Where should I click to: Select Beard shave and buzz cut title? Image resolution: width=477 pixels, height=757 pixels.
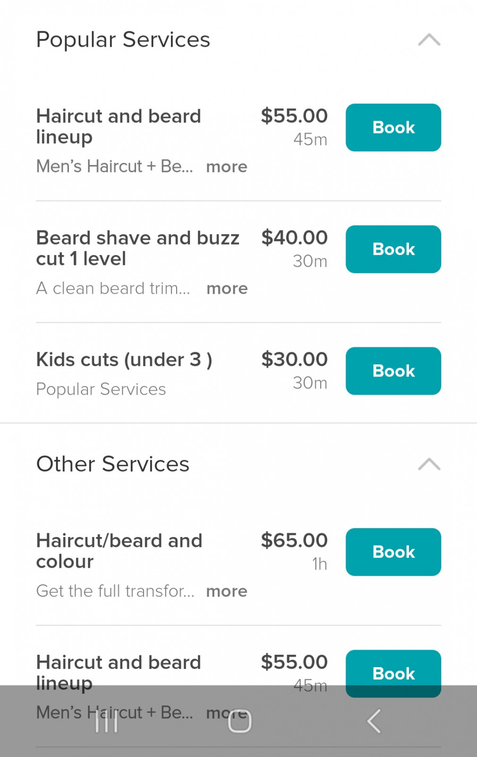(x=137, y=248)
